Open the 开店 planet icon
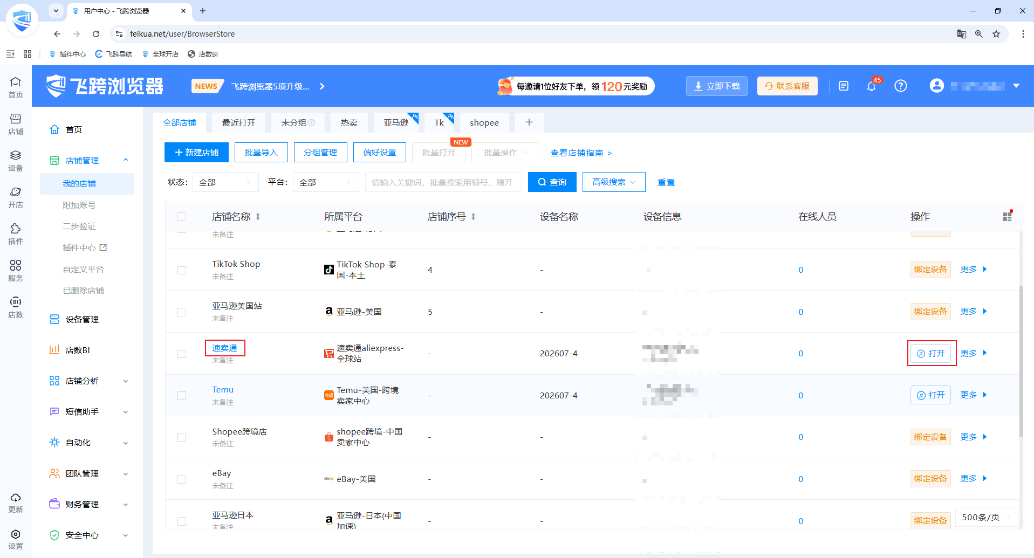The height and width of the screenshot is (558, 1034). tap(16, 197)
